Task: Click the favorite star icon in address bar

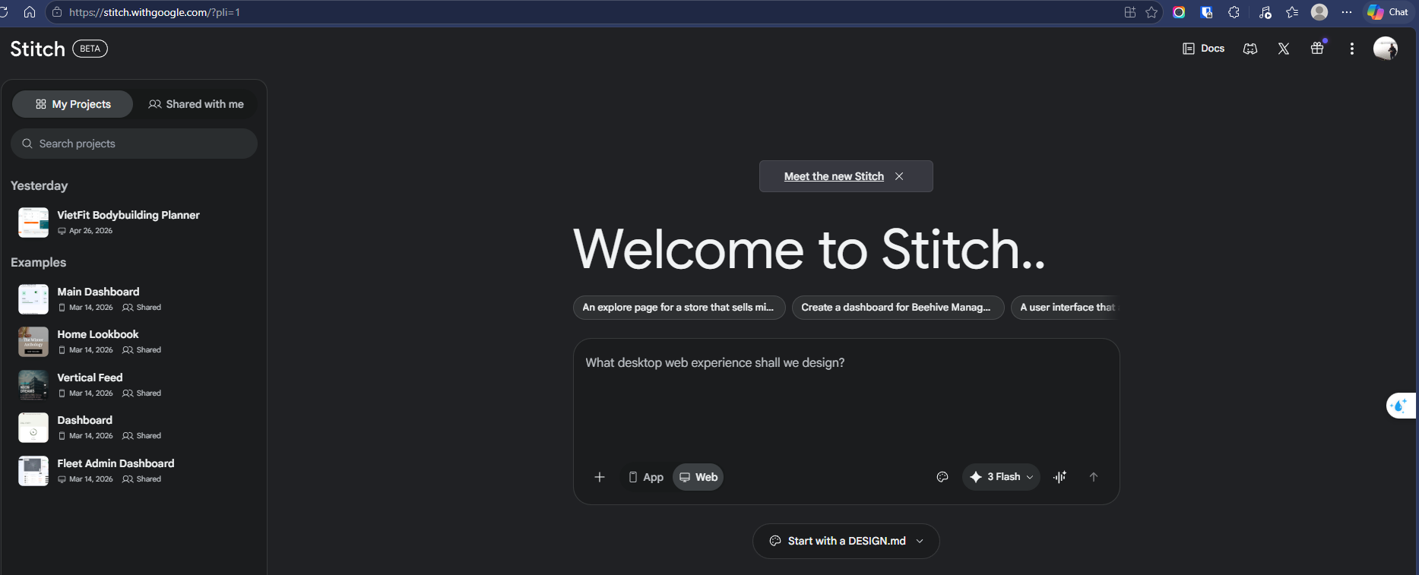Action: [x=1151, y=12]
